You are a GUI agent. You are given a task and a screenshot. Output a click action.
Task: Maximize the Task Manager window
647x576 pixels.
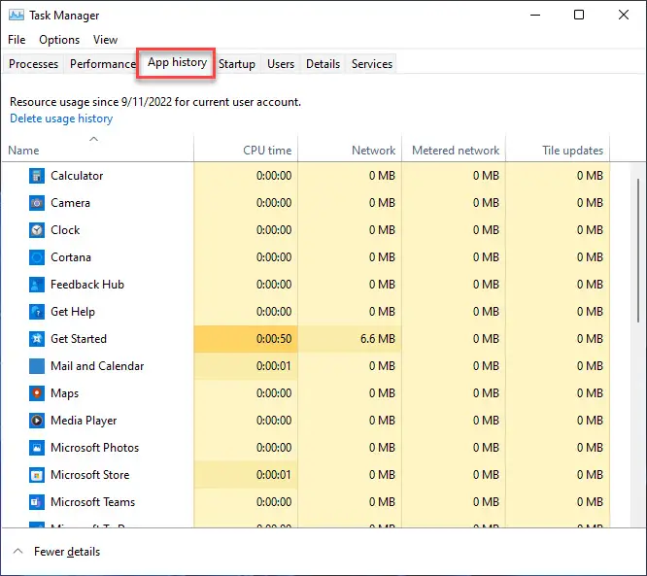coord(579,16)
